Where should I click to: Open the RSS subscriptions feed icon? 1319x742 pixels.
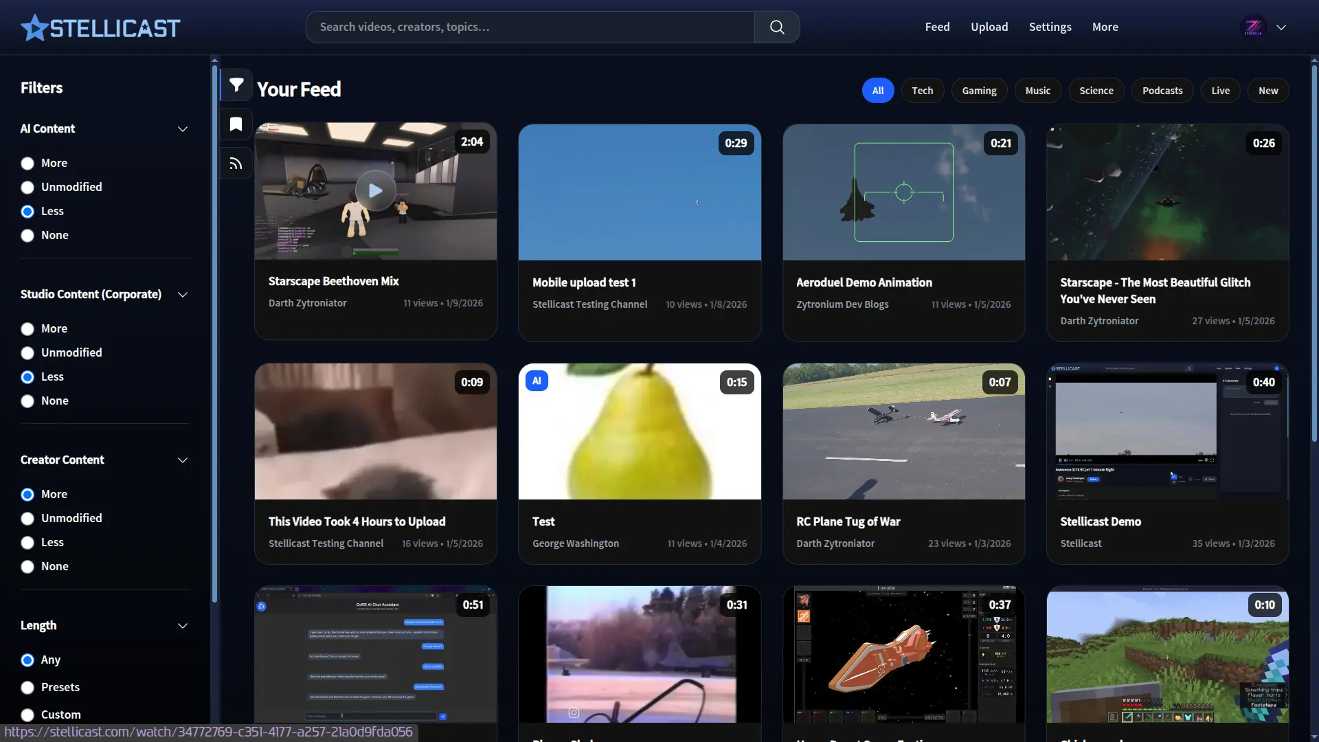[x=236, y=164]
